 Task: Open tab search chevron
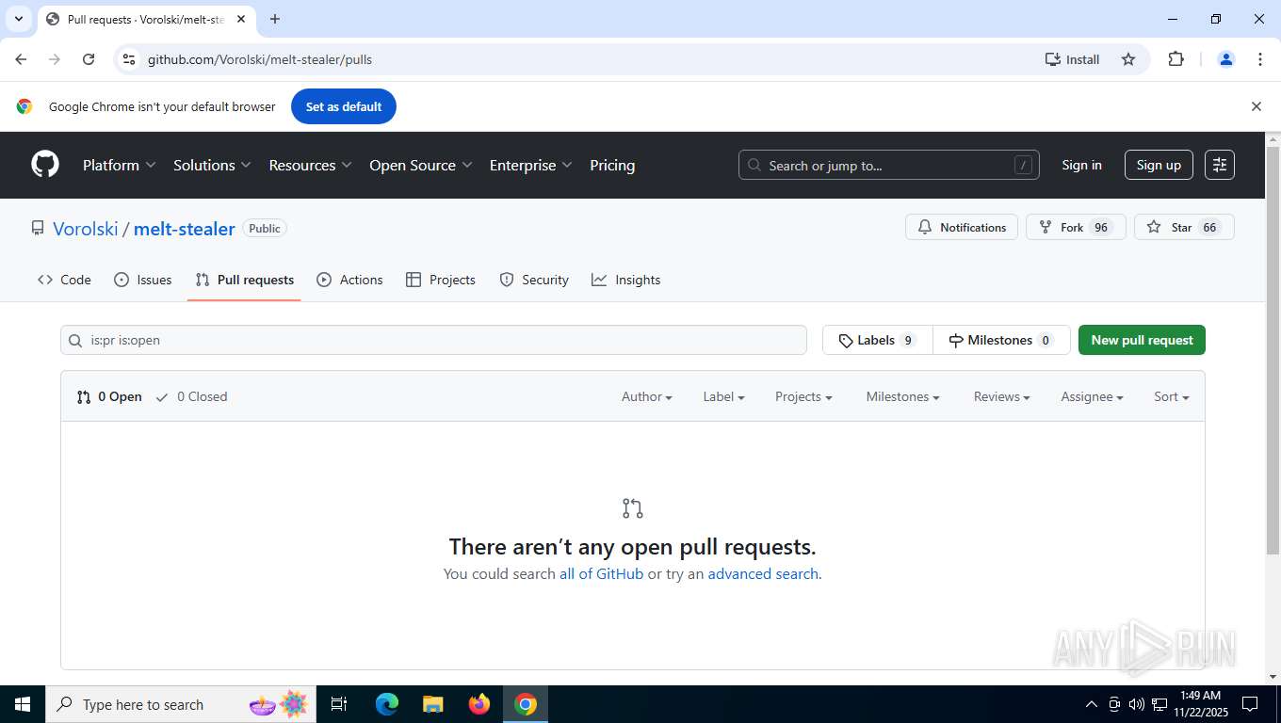18,19
